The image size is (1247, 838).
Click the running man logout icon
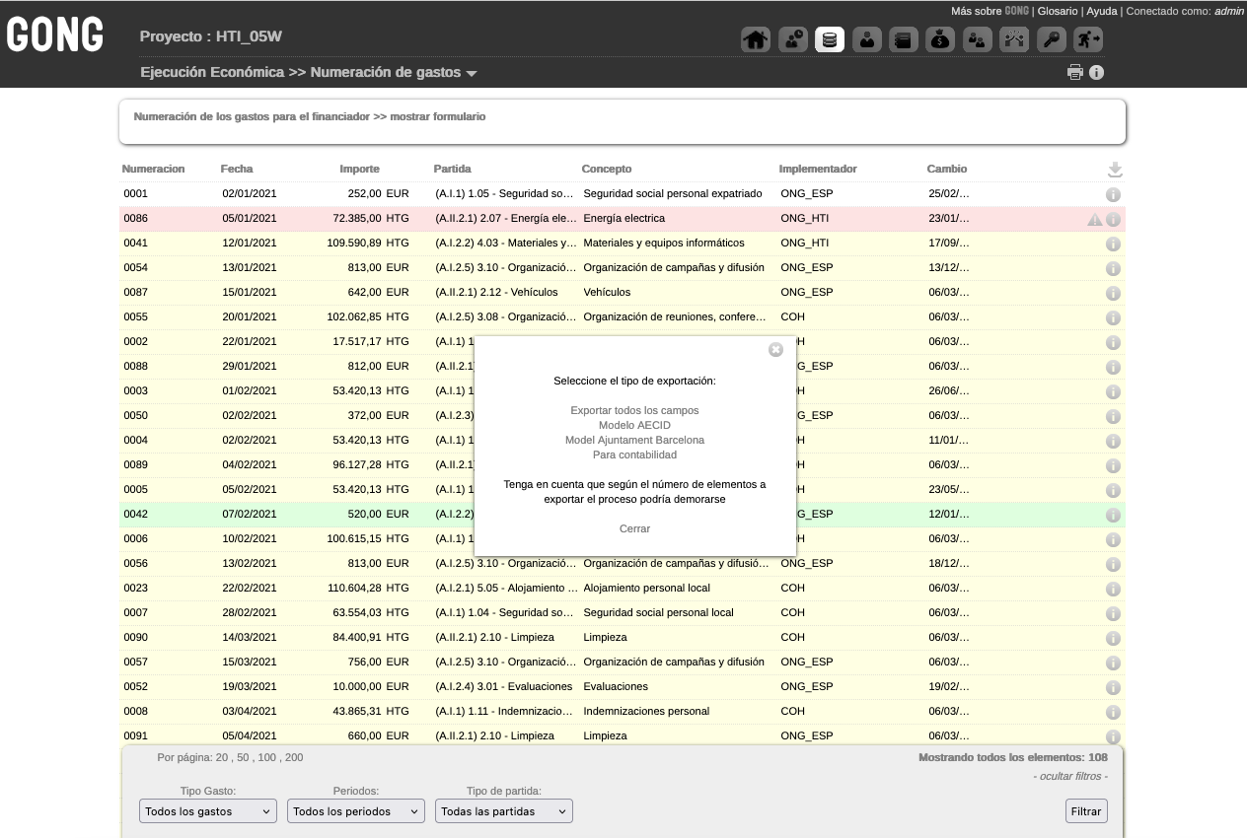(1088, 40)
